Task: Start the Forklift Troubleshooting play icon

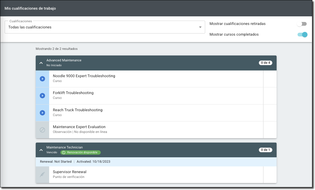Action: (x=42, y=96)
